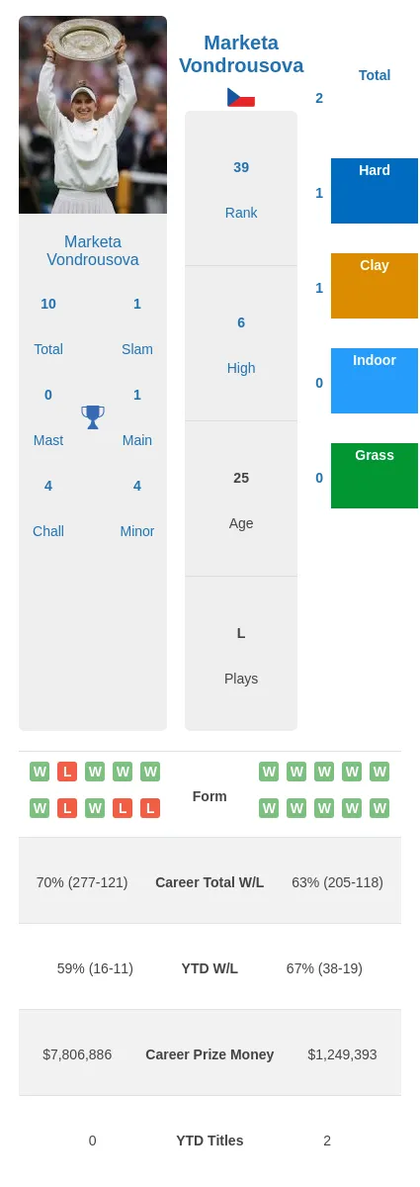Click the trophy icon in titles panel
420x1187 pixels.
pos(93,417)
